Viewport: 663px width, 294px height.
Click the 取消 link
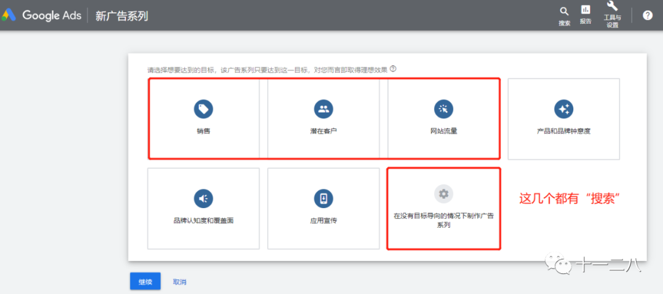tap(180, 282)
